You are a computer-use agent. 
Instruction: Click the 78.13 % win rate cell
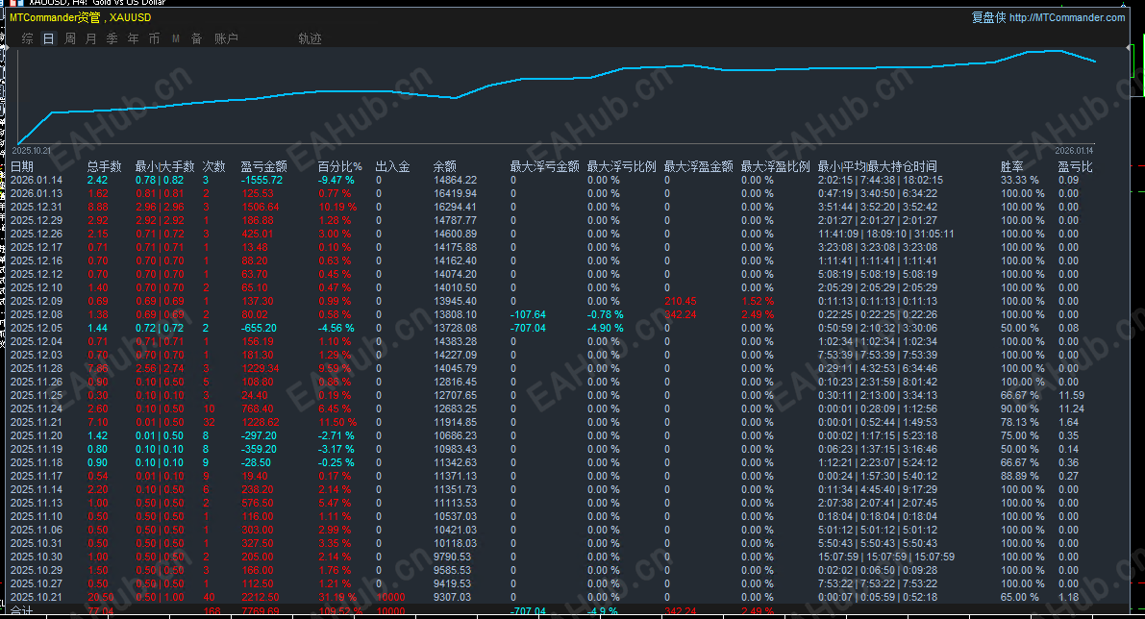click(x=1019, y=423)
